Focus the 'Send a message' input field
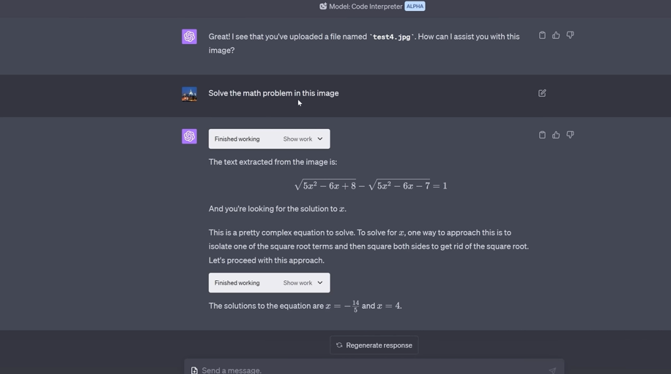Image resolution: width=671 pixels, height=374 pixels. 367,370
